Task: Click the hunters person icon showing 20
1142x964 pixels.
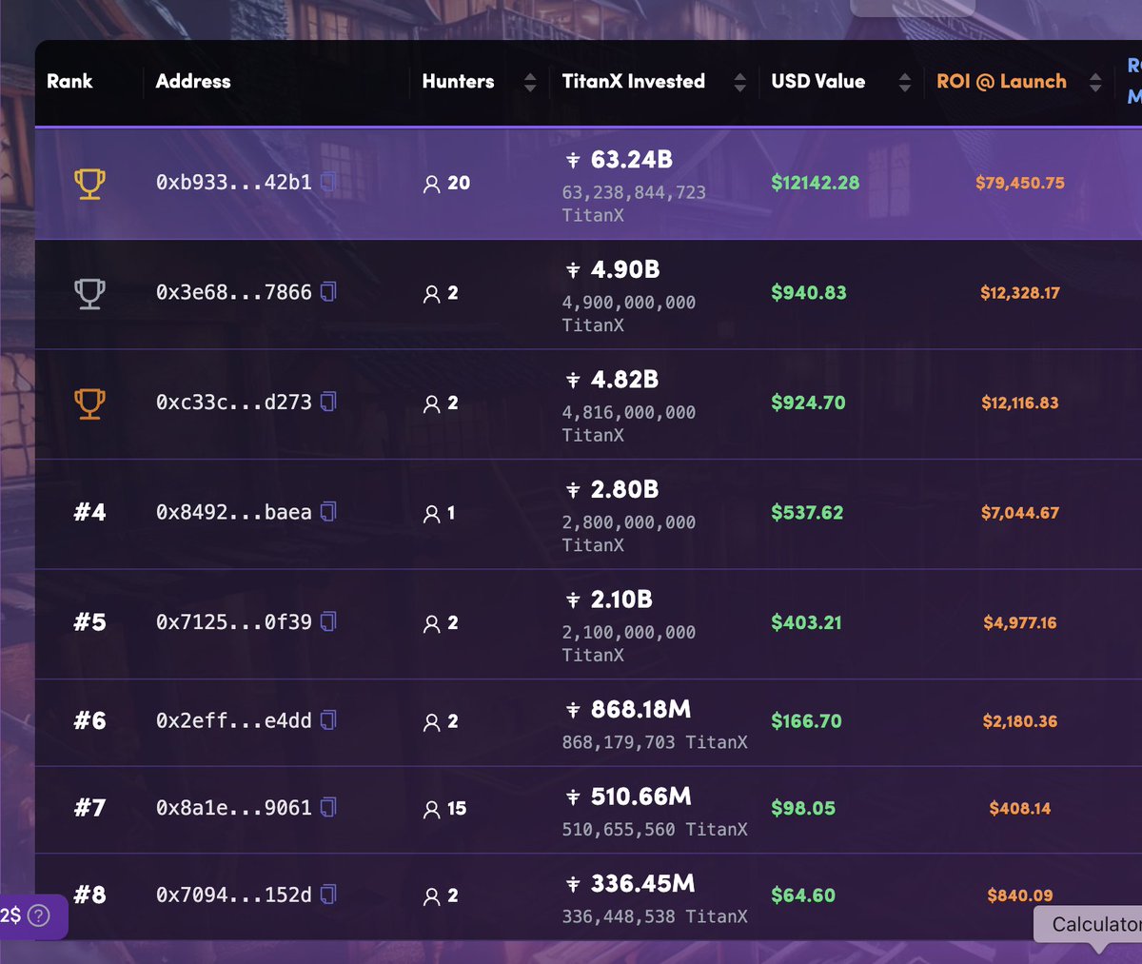Action: coord(431,184)
